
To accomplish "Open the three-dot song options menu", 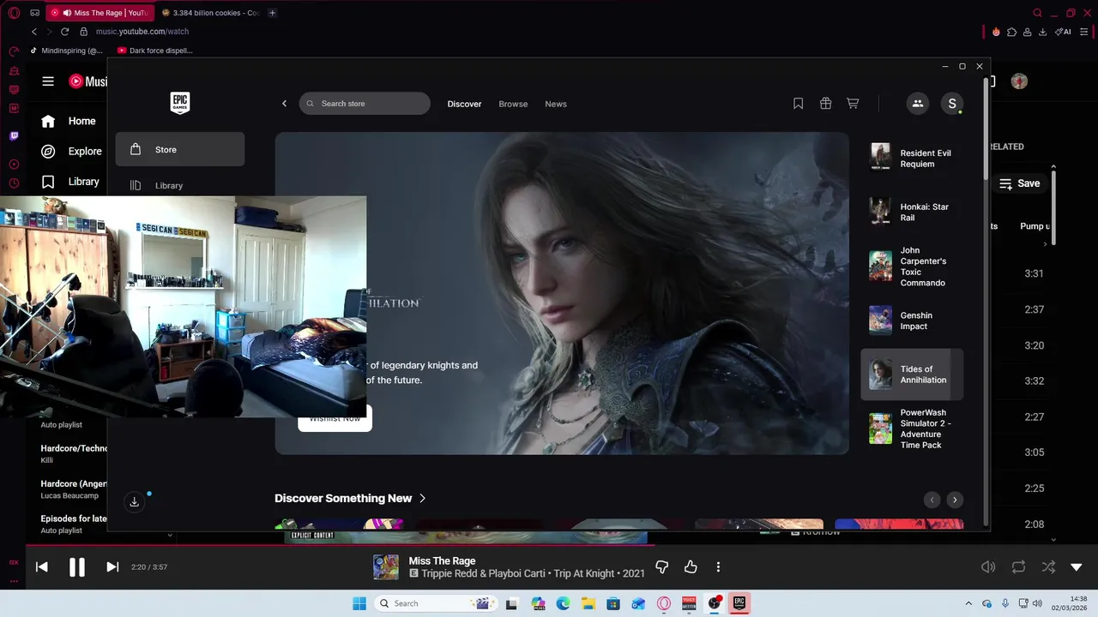I will click(718, 566).
